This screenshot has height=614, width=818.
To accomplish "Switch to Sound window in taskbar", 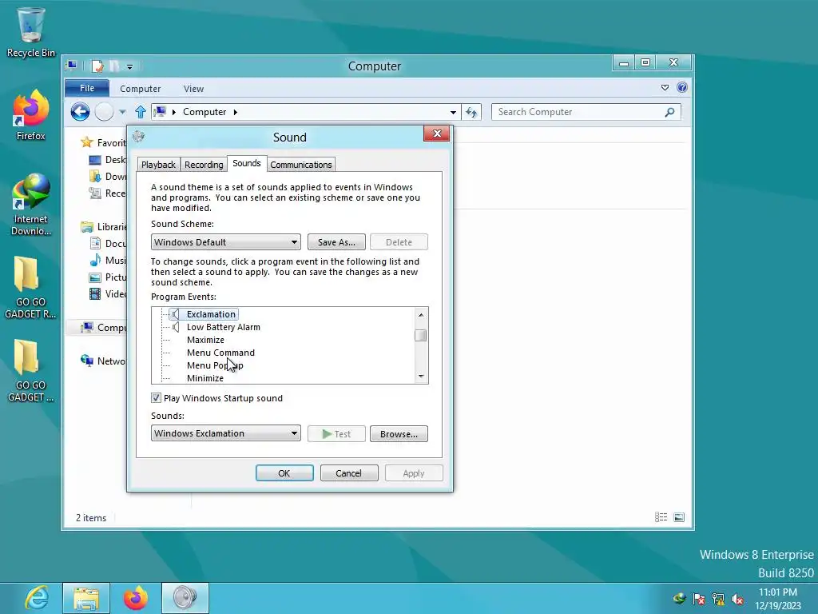I will click(x=185, y=598).
